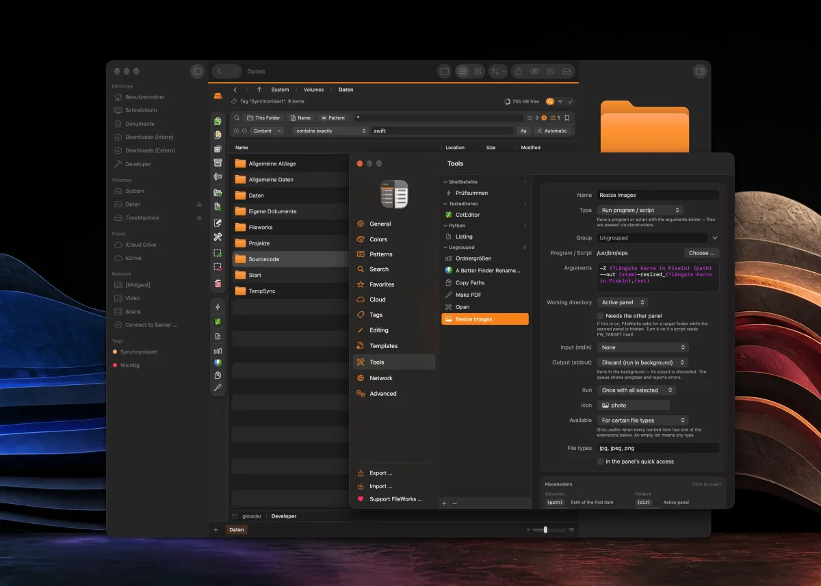Viewport: 821px width, 586px height.
Task: Go to the Colors settings section
Action: pos(393,239)
